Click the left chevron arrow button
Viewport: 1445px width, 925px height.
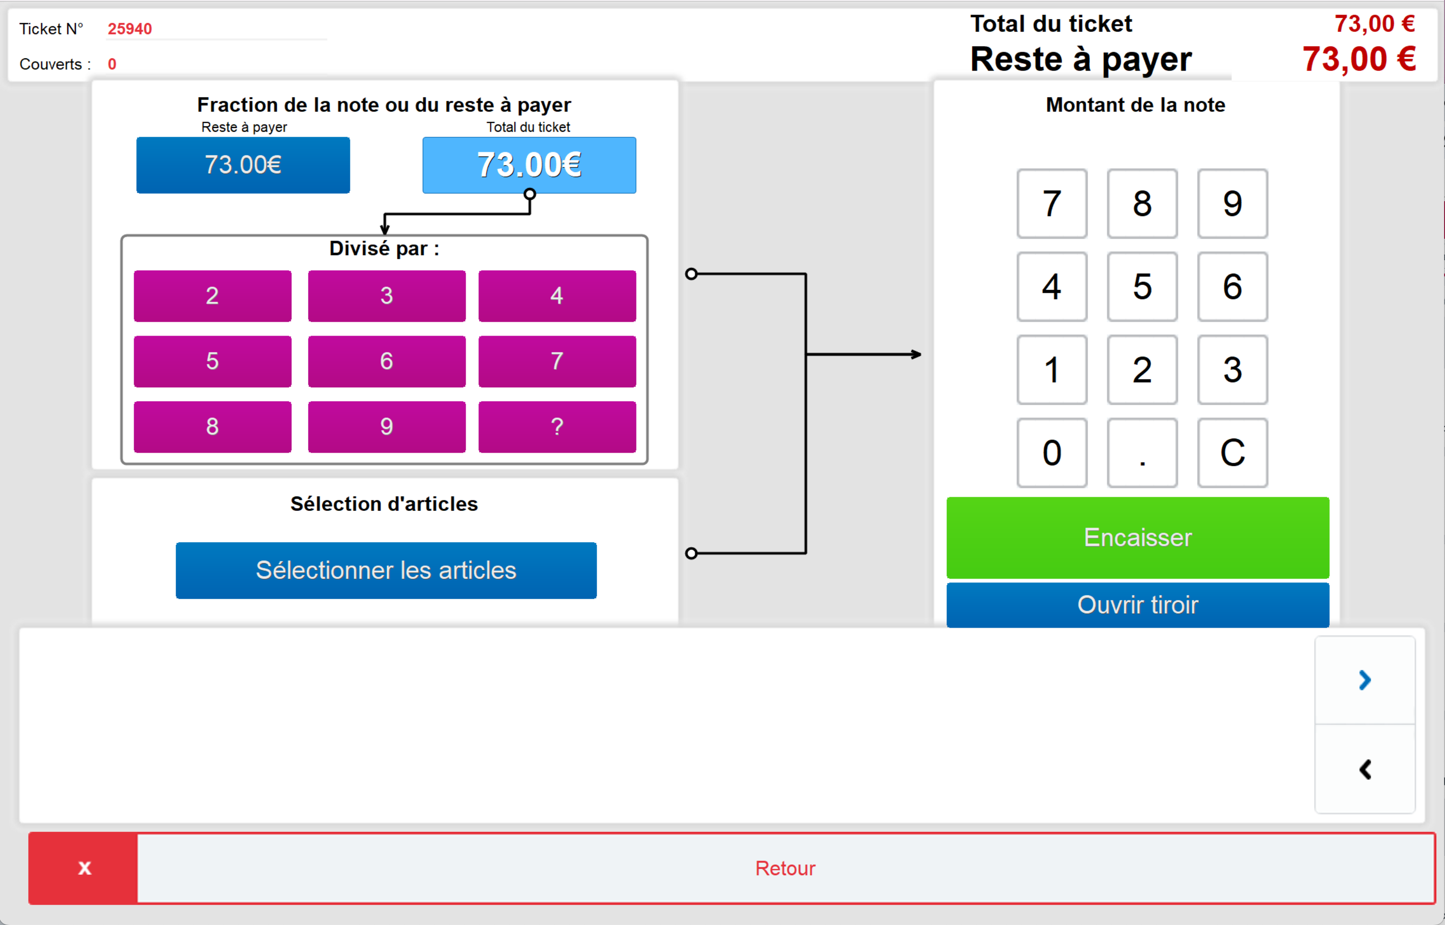pos(1365,769)
